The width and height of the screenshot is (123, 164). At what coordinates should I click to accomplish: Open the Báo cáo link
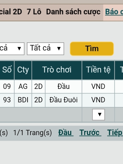[114, 12]
